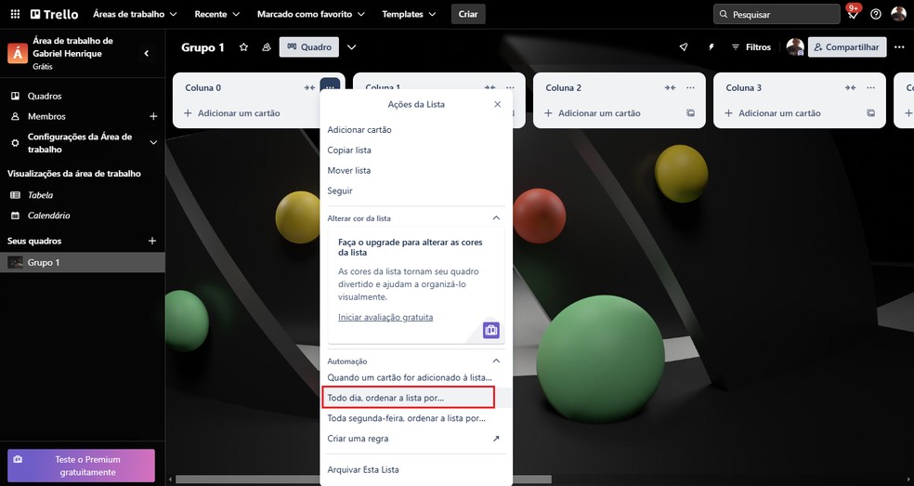Collapse Coluna 0 list icon
The height and width of the screenshot is (486, 914).
[x=309, y=87]
